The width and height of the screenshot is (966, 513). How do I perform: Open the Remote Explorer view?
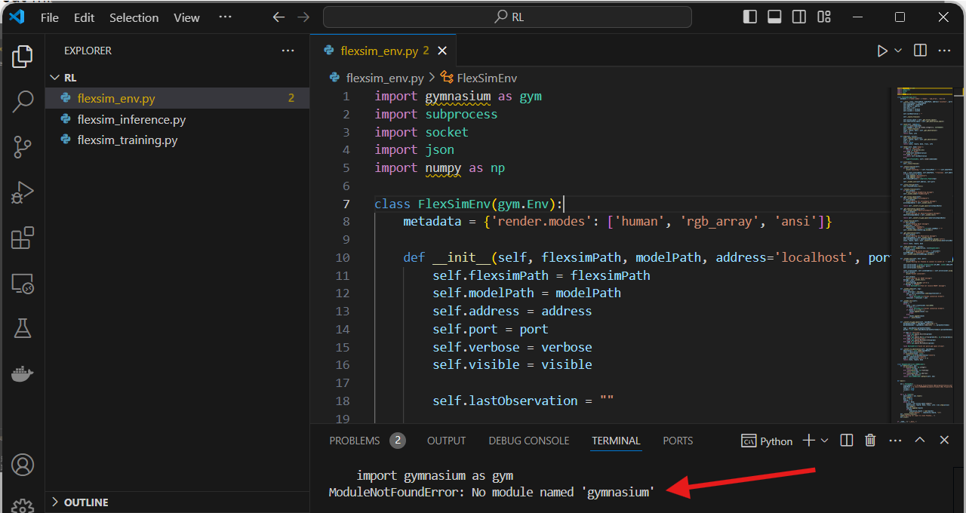[23, 284]
